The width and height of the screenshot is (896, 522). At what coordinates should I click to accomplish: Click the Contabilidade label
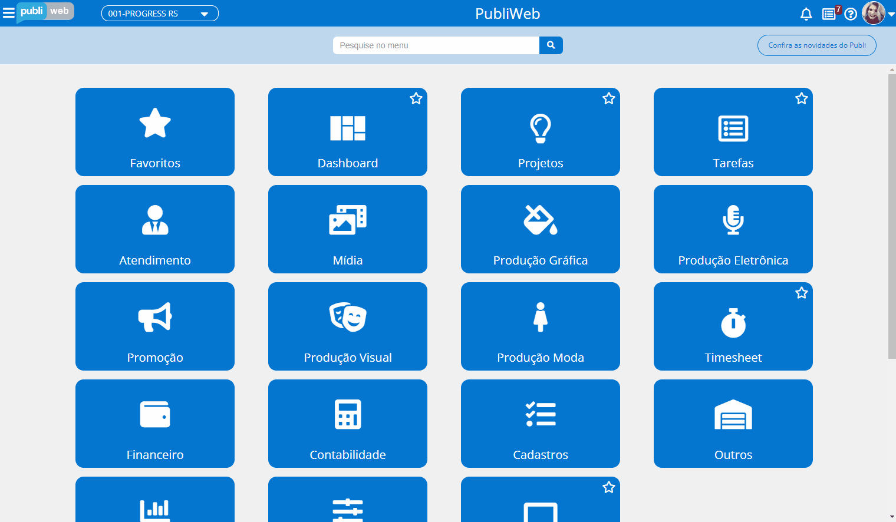point(348,455)
